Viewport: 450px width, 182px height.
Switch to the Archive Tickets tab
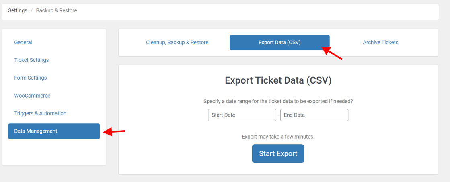point(380,42)
